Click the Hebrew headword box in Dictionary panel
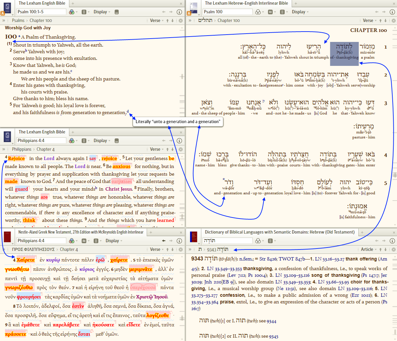Viewport: 397px width, 341px height. click(228, 241)
